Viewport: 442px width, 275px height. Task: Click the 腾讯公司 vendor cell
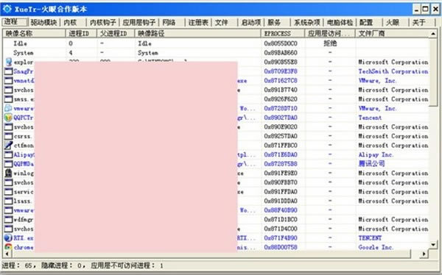coord(371,163)
